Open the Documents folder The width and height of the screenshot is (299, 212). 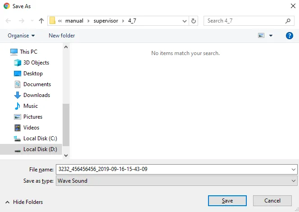pyautogui.click(x=37, y=84)
